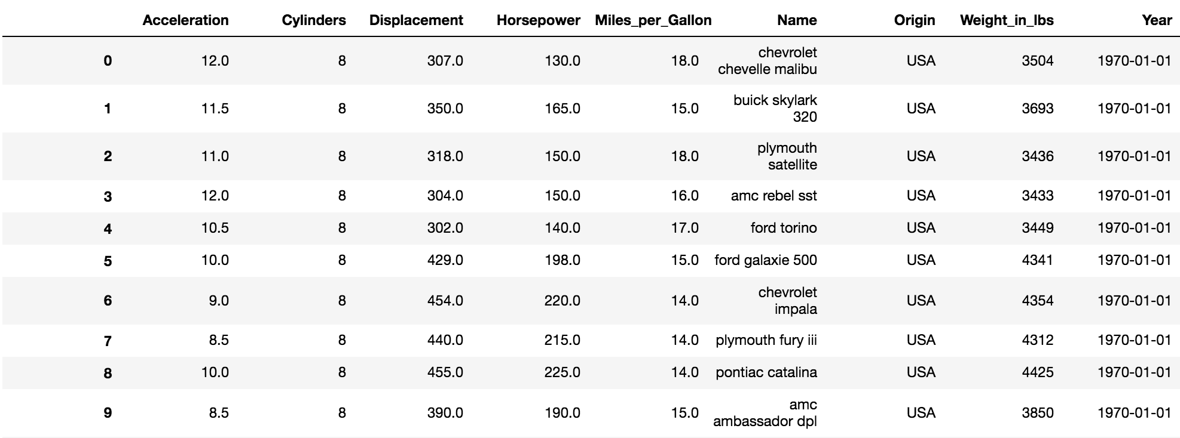Click the pontiac catalina name cell

pos(766,372)
